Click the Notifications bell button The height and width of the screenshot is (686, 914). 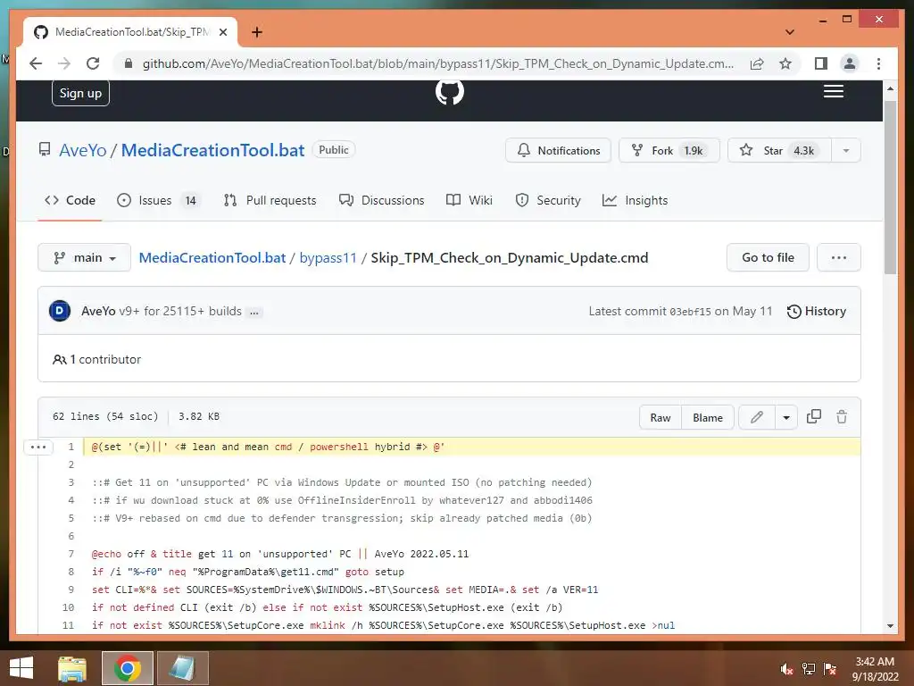[x=559, y=150]
